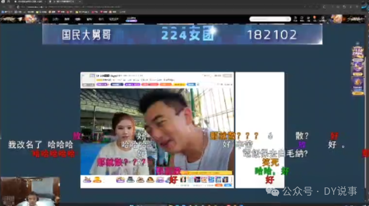
Task: Click the orange tag pill under the stream title
Action: click(x=166, y=84)
